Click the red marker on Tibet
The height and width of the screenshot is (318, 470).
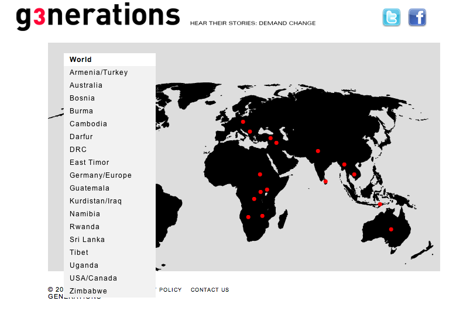(318, 151)
